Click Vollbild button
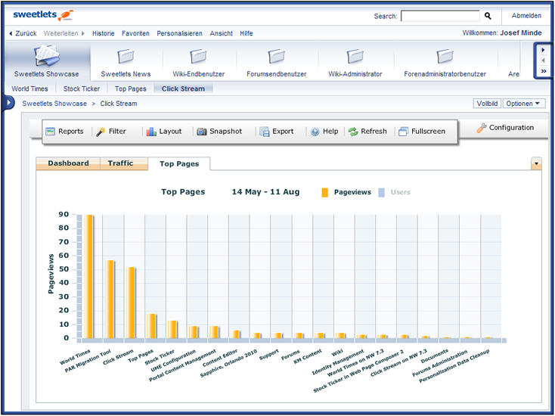The height and width of the screenshot is (416, 555). pyautogui.click(x=487, y=104)
